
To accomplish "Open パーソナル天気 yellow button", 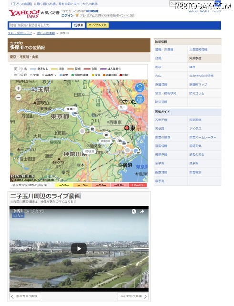I will [98, 25].
